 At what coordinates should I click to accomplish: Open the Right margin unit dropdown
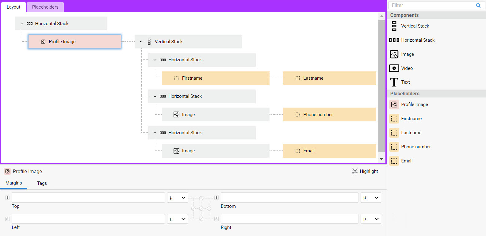pyautogui.click(x=371, y=219)
